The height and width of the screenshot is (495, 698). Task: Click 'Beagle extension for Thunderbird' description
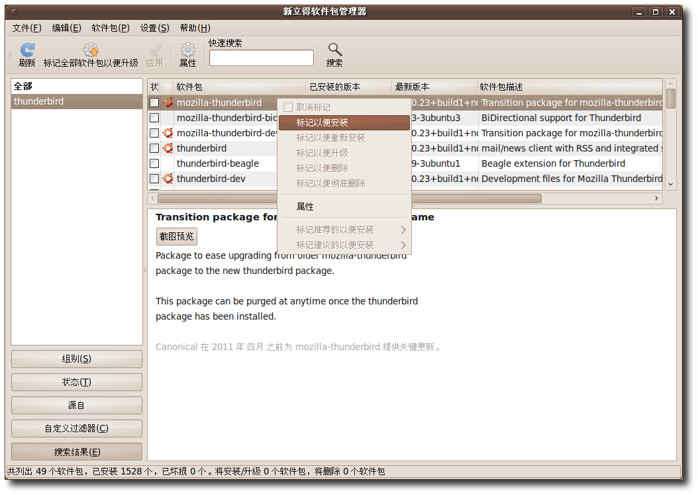coord(554,163)
